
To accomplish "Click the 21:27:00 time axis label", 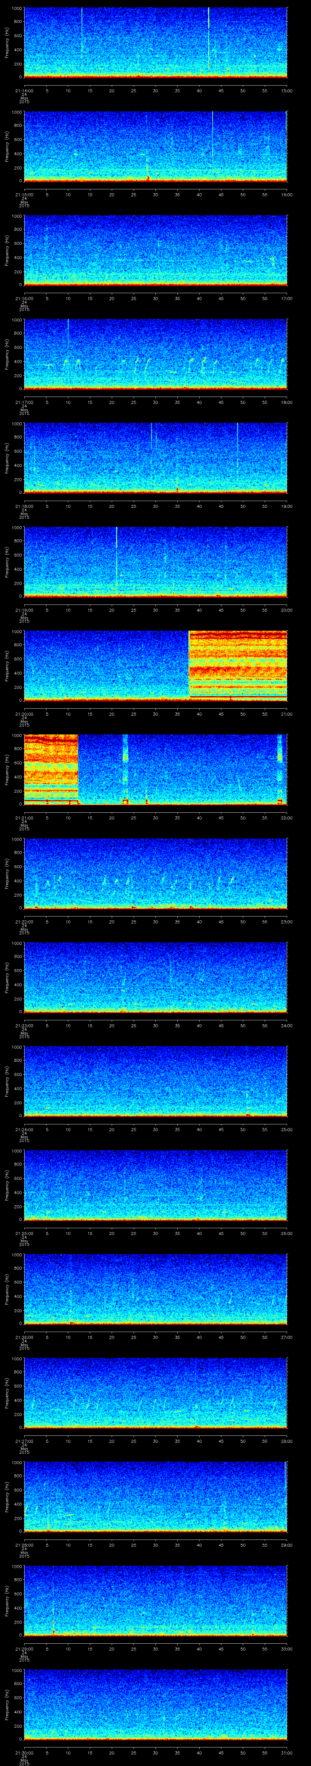I will tap(24, 1441).
